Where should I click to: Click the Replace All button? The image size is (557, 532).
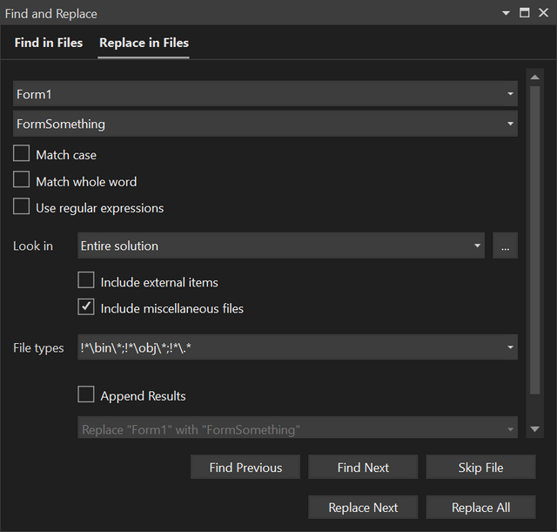pos(480,507)
